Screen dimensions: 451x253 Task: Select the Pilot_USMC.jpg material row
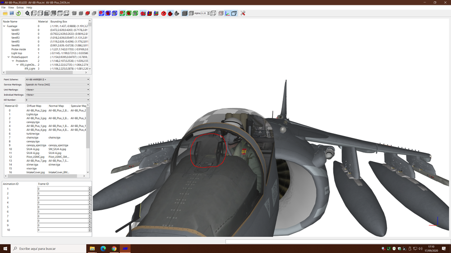(x=35, y=157)
